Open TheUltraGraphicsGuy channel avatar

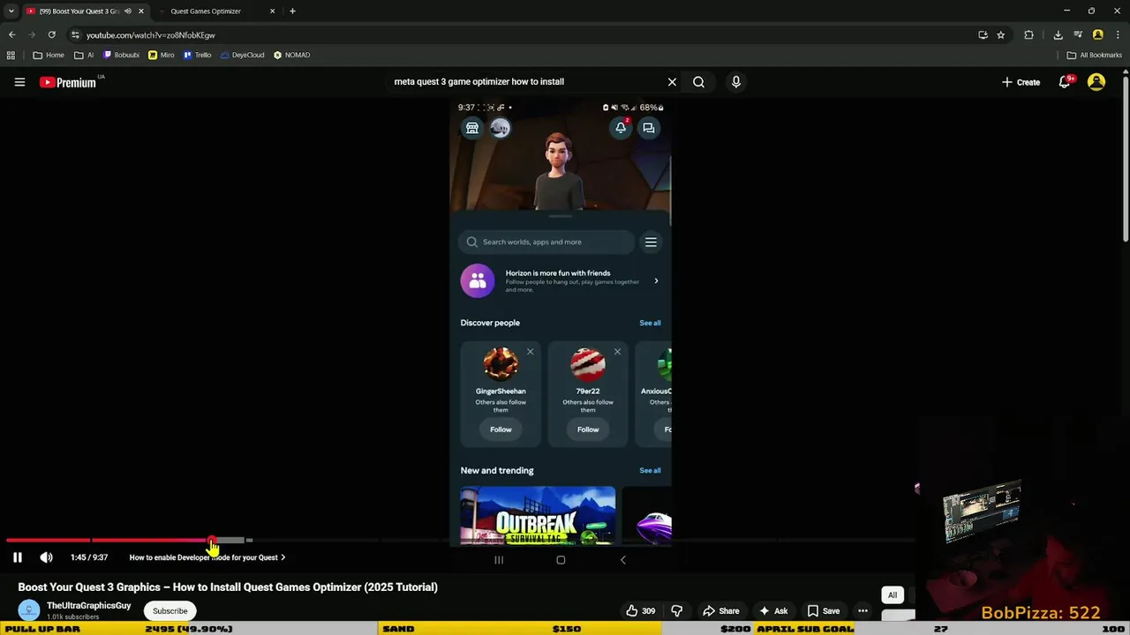point(29,610)
